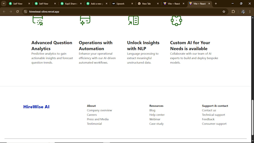Screen dimensions: 254x143
Task: Open site information icon in address bar
Action: tap(25, 12)
